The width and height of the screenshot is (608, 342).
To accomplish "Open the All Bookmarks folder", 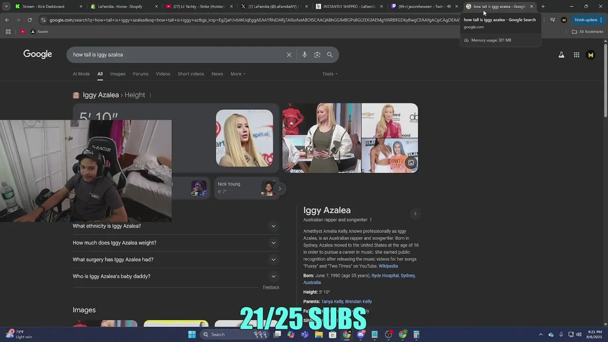I will [x=588, y=32].
